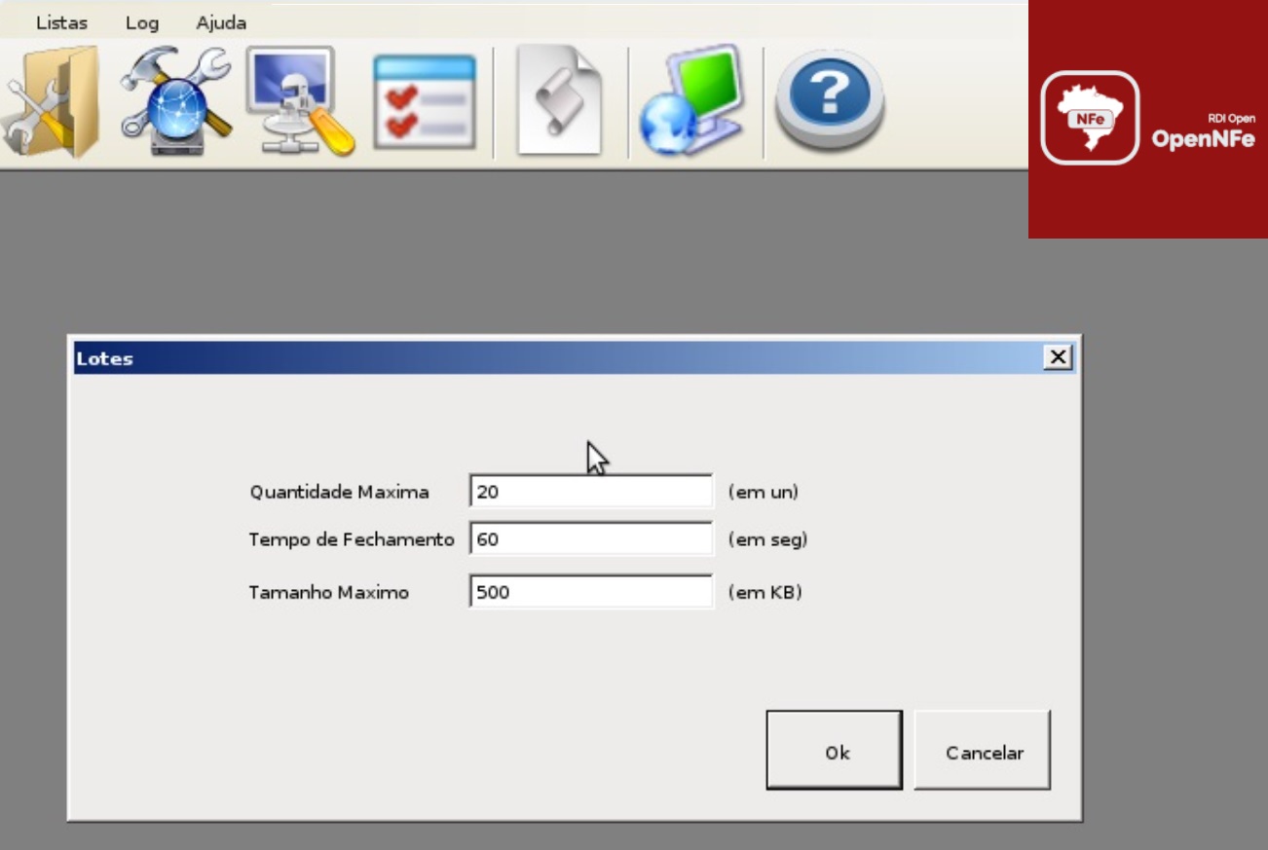Viewport: 1268px width, 850px height.
Task: Click the Lotes dialog title bar
Action: [575, 357]
